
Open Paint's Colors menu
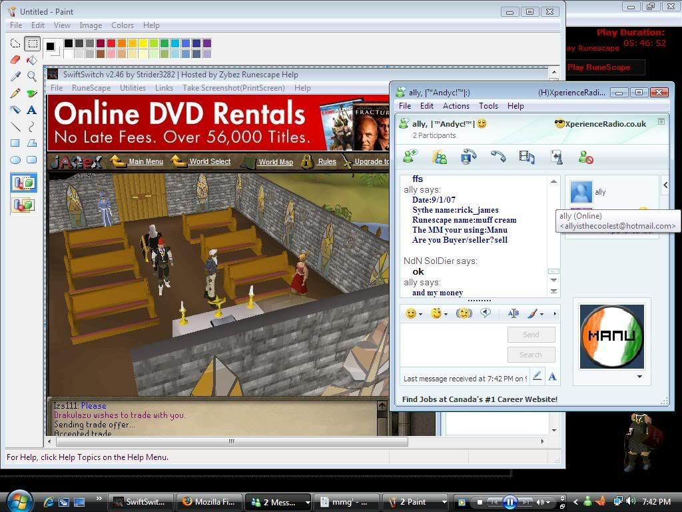tap(123, 25)
